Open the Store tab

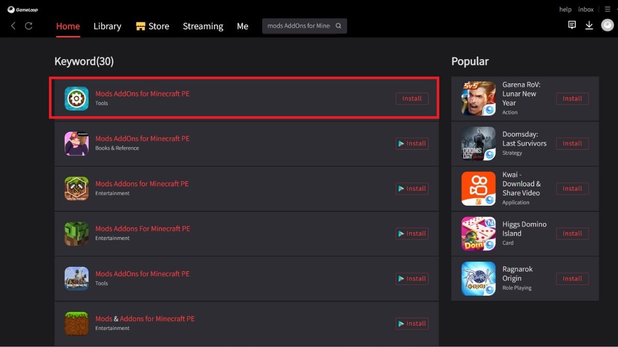152,26
